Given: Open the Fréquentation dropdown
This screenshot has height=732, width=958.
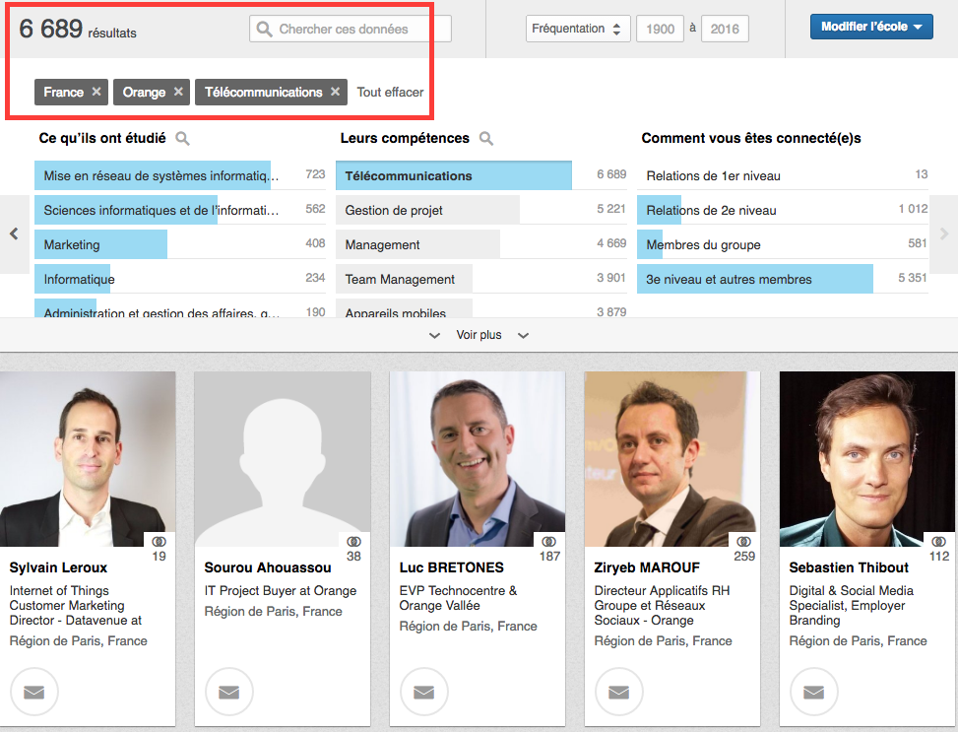Looking at the screenshot, I should click(577, 29).
